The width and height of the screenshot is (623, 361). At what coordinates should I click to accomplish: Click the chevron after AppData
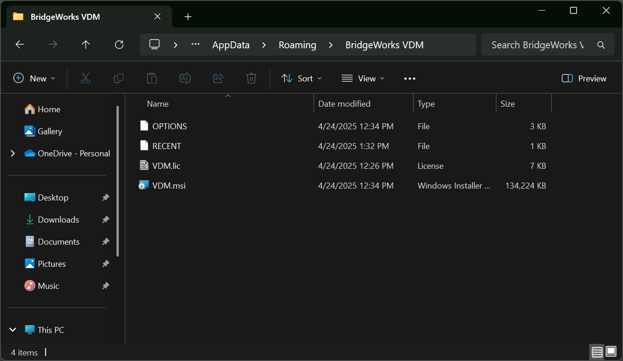point(264,45)
